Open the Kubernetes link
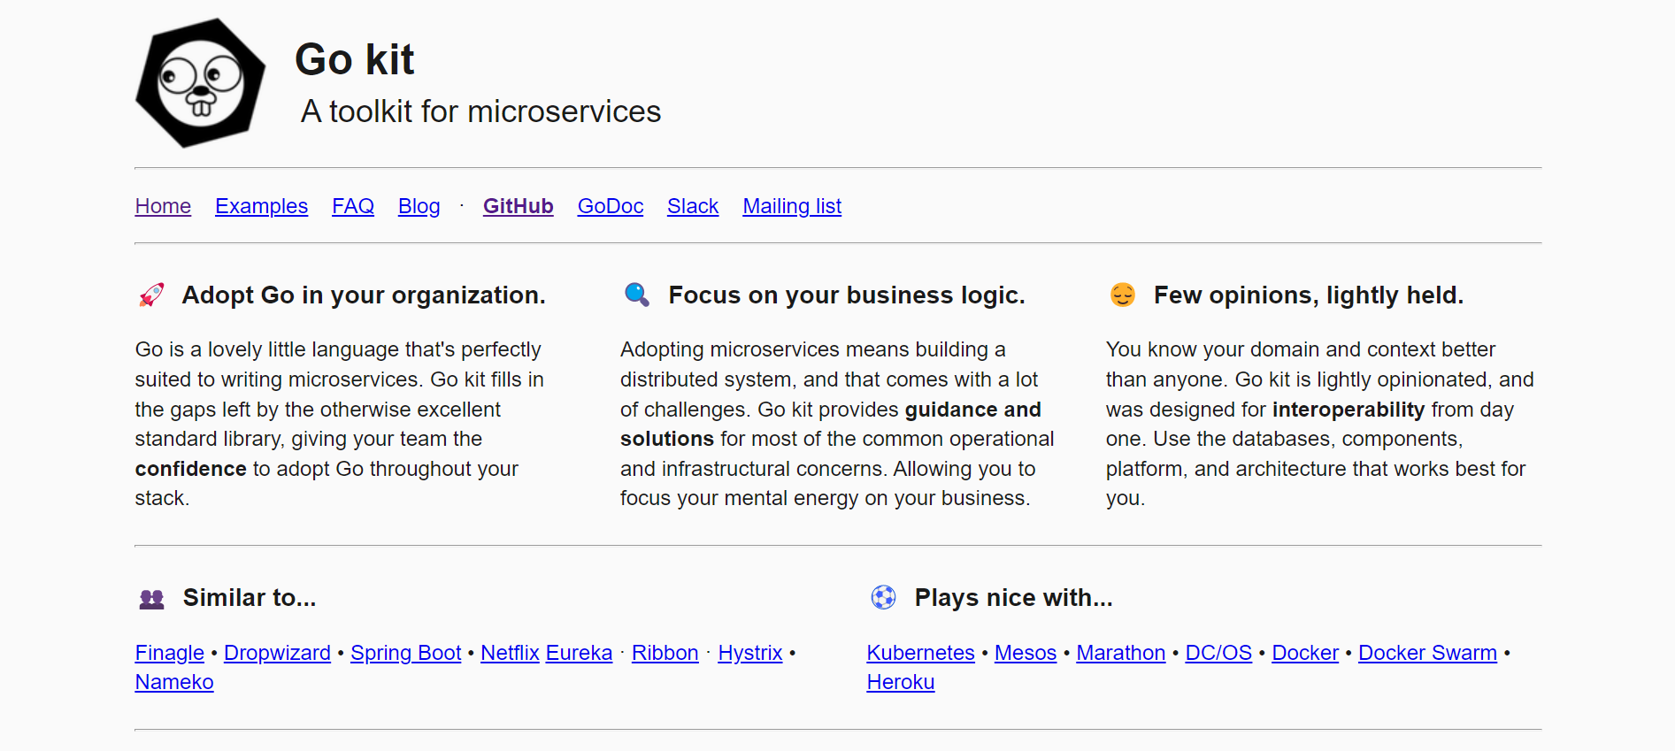The width and height of the screenshot is (1675, 751). tap(921, 653)
